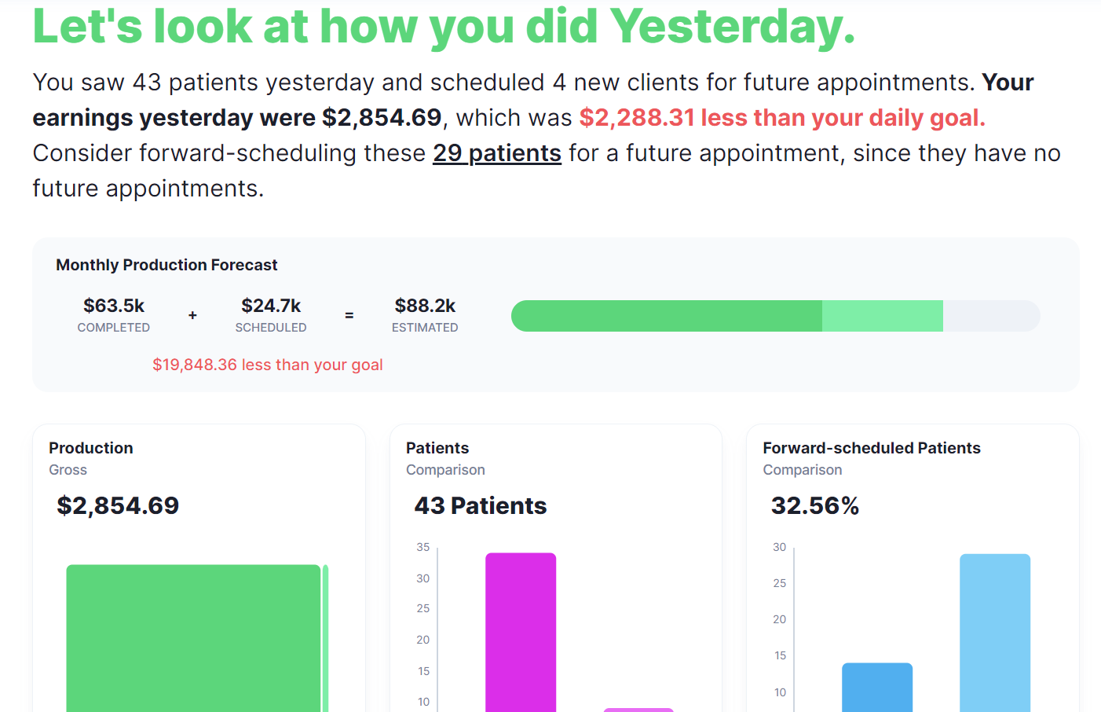Click the page scrollbar on the right edge
Viewport: 1101px width, 712px height.
[1097, 354]
